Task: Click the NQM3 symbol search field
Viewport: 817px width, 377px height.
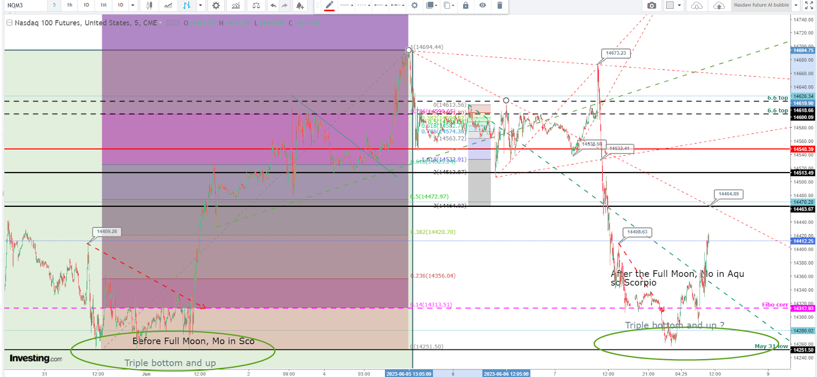Action: point(26,5)
